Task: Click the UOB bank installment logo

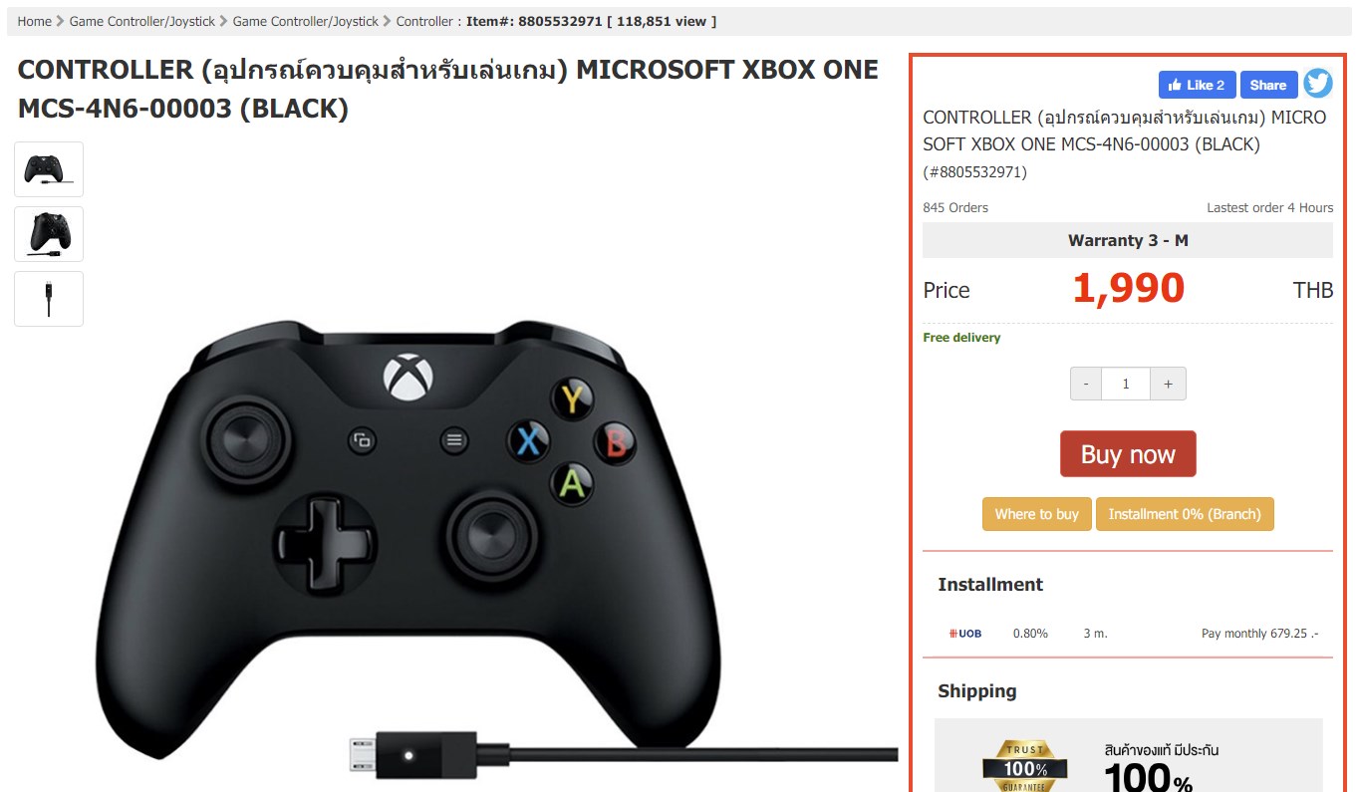Action: coord(964,634)
